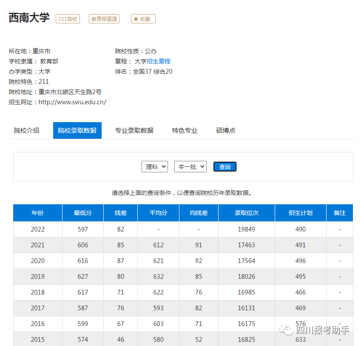Click the 最低分 column header
361x346 pixels.
tap(83, 213)
